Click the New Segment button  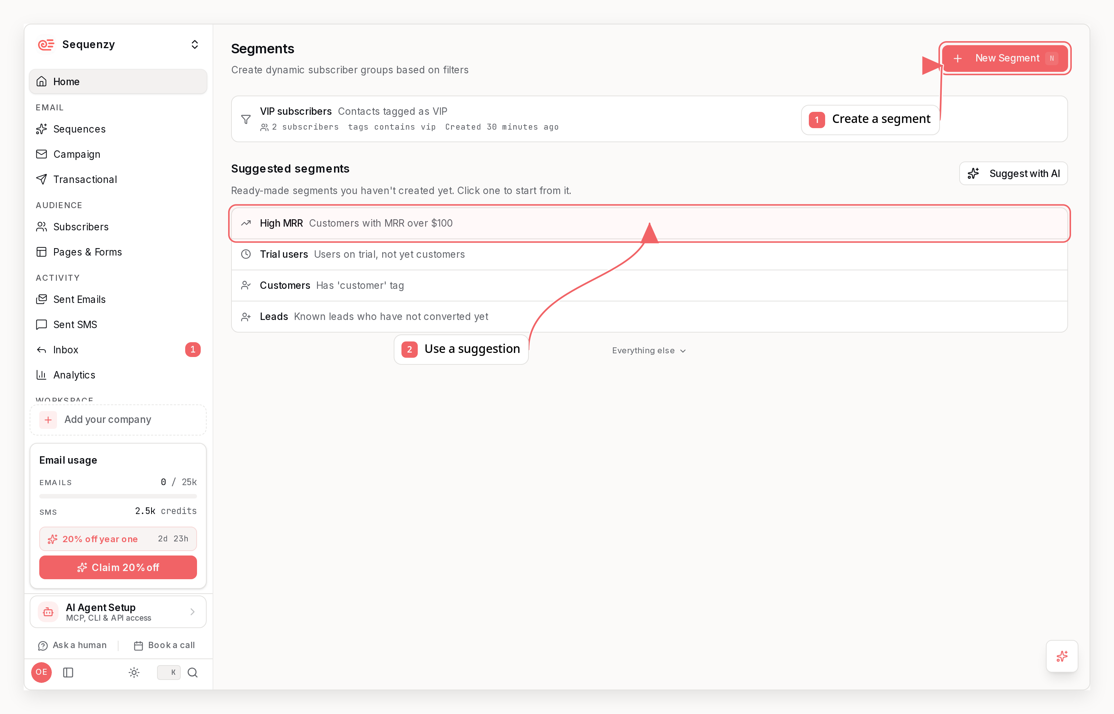(1005, 58)
